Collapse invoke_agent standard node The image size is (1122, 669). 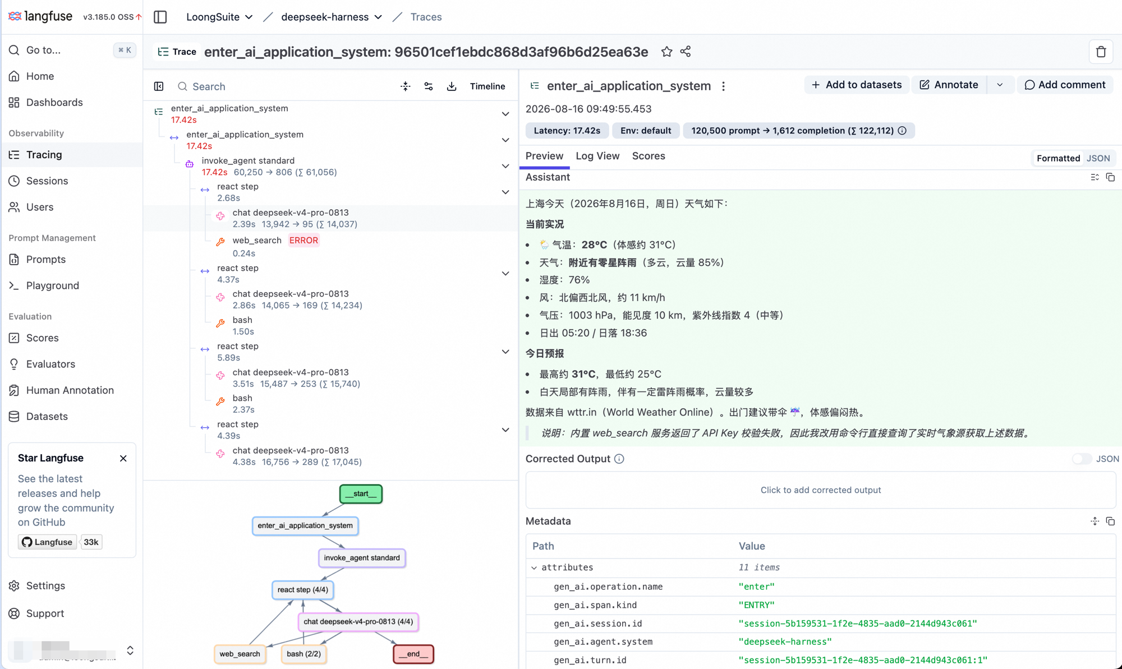pos(505,166)
